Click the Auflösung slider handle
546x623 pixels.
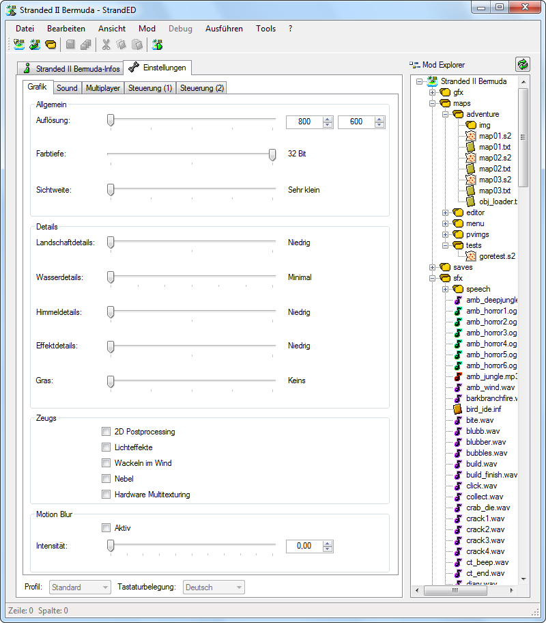click(x=111, y=120)
